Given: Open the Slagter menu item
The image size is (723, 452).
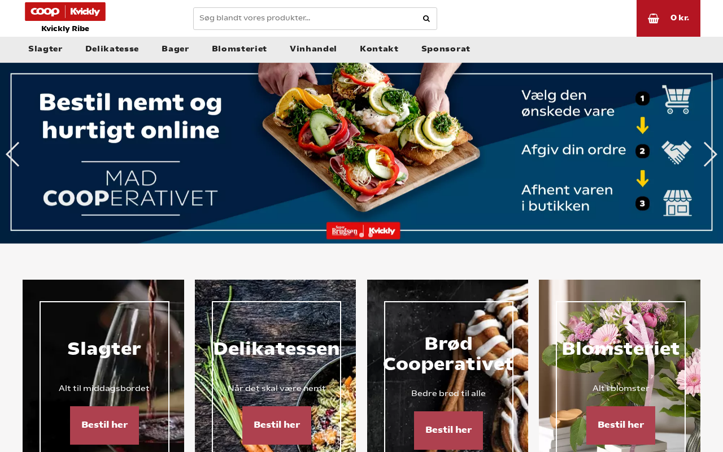Looking at the screenshot, I should pyautogui.click(x=45, y=49).
